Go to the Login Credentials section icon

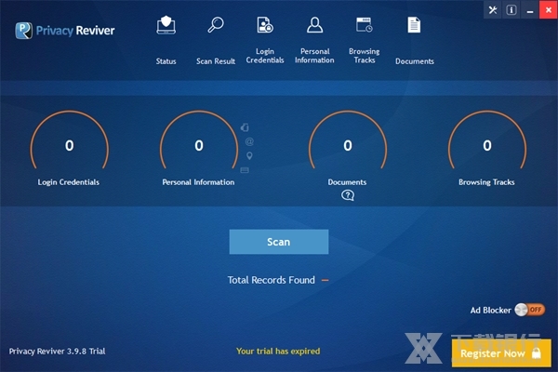click(x=265, y=26)
